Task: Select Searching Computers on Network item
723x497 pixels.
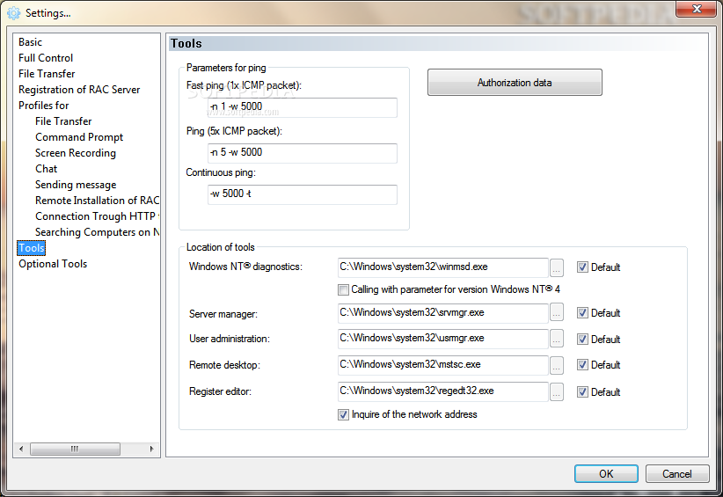Action: [x=97, y=232]
